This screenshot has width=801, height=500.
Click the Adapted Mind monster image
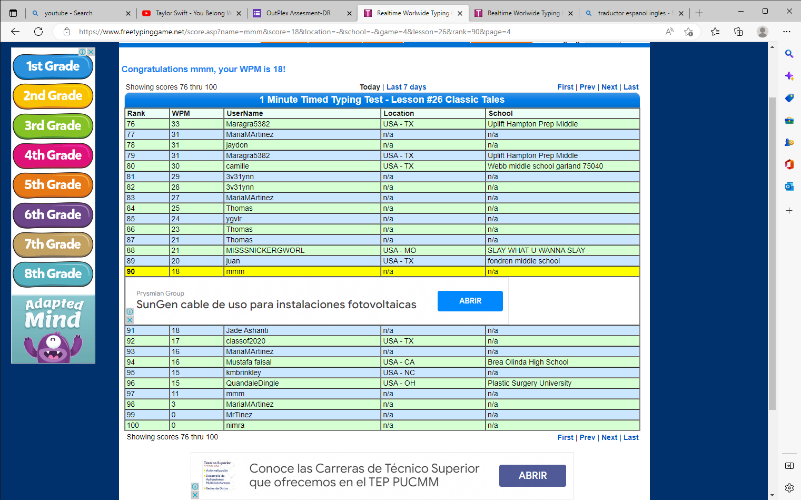(53, 329)
